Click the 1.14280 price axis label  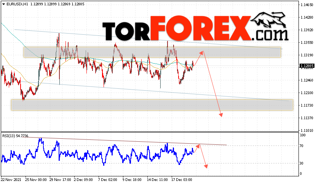(x=307, y=18)
